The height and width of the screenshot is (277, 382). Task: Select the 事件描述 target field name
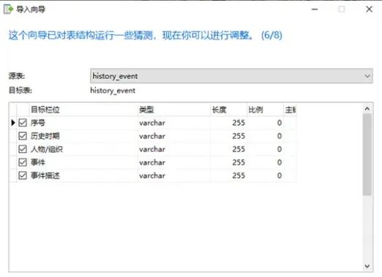(x=45, y=175)
